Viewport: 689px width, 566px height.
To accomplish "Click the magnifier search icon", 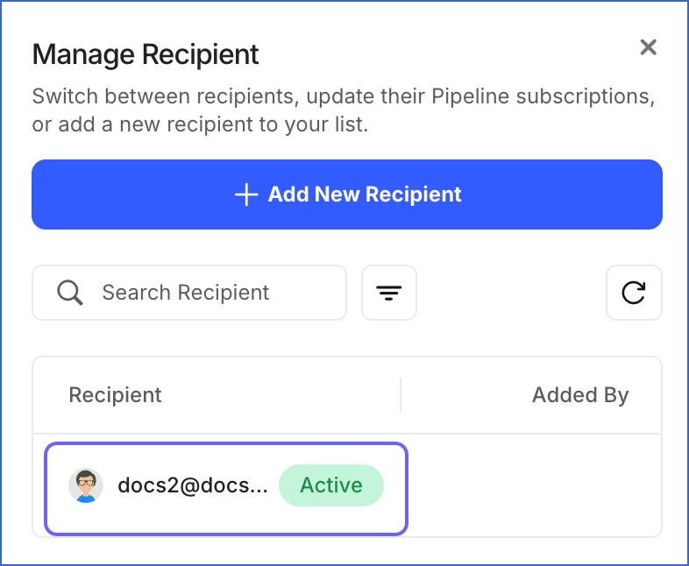I will (70, 293).
